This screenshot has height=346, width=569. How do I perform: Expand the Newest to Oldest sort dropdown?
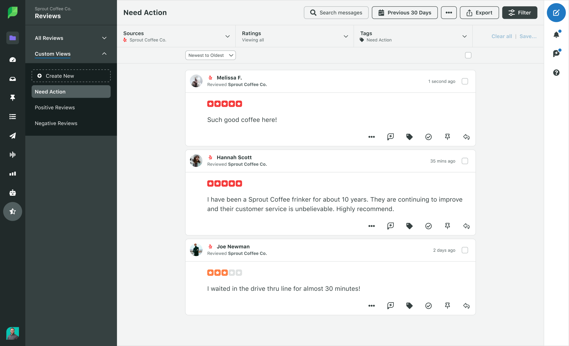click(x=210, y=55)
